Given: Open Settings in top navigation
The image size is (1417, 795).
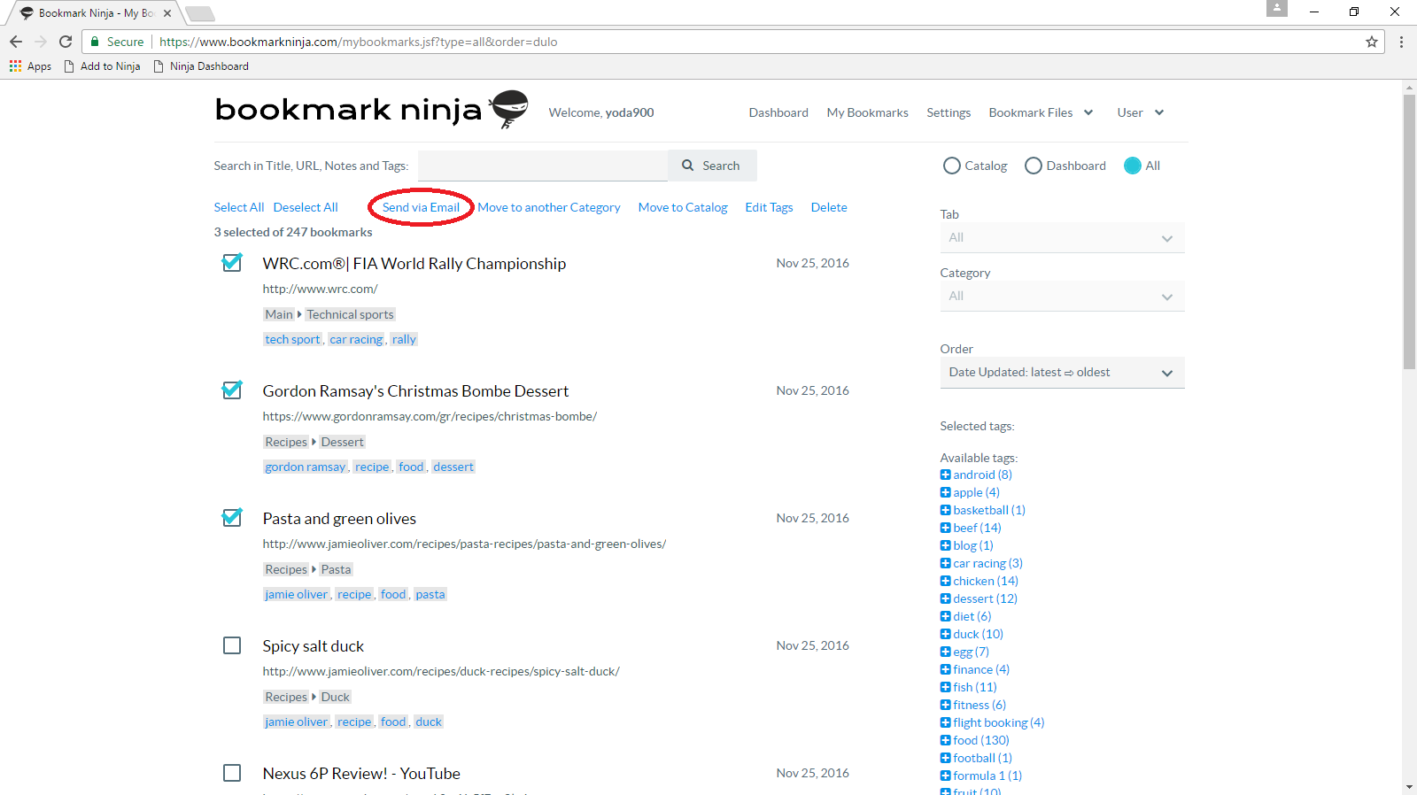Looking at the screenshot, I should point(949,112).
